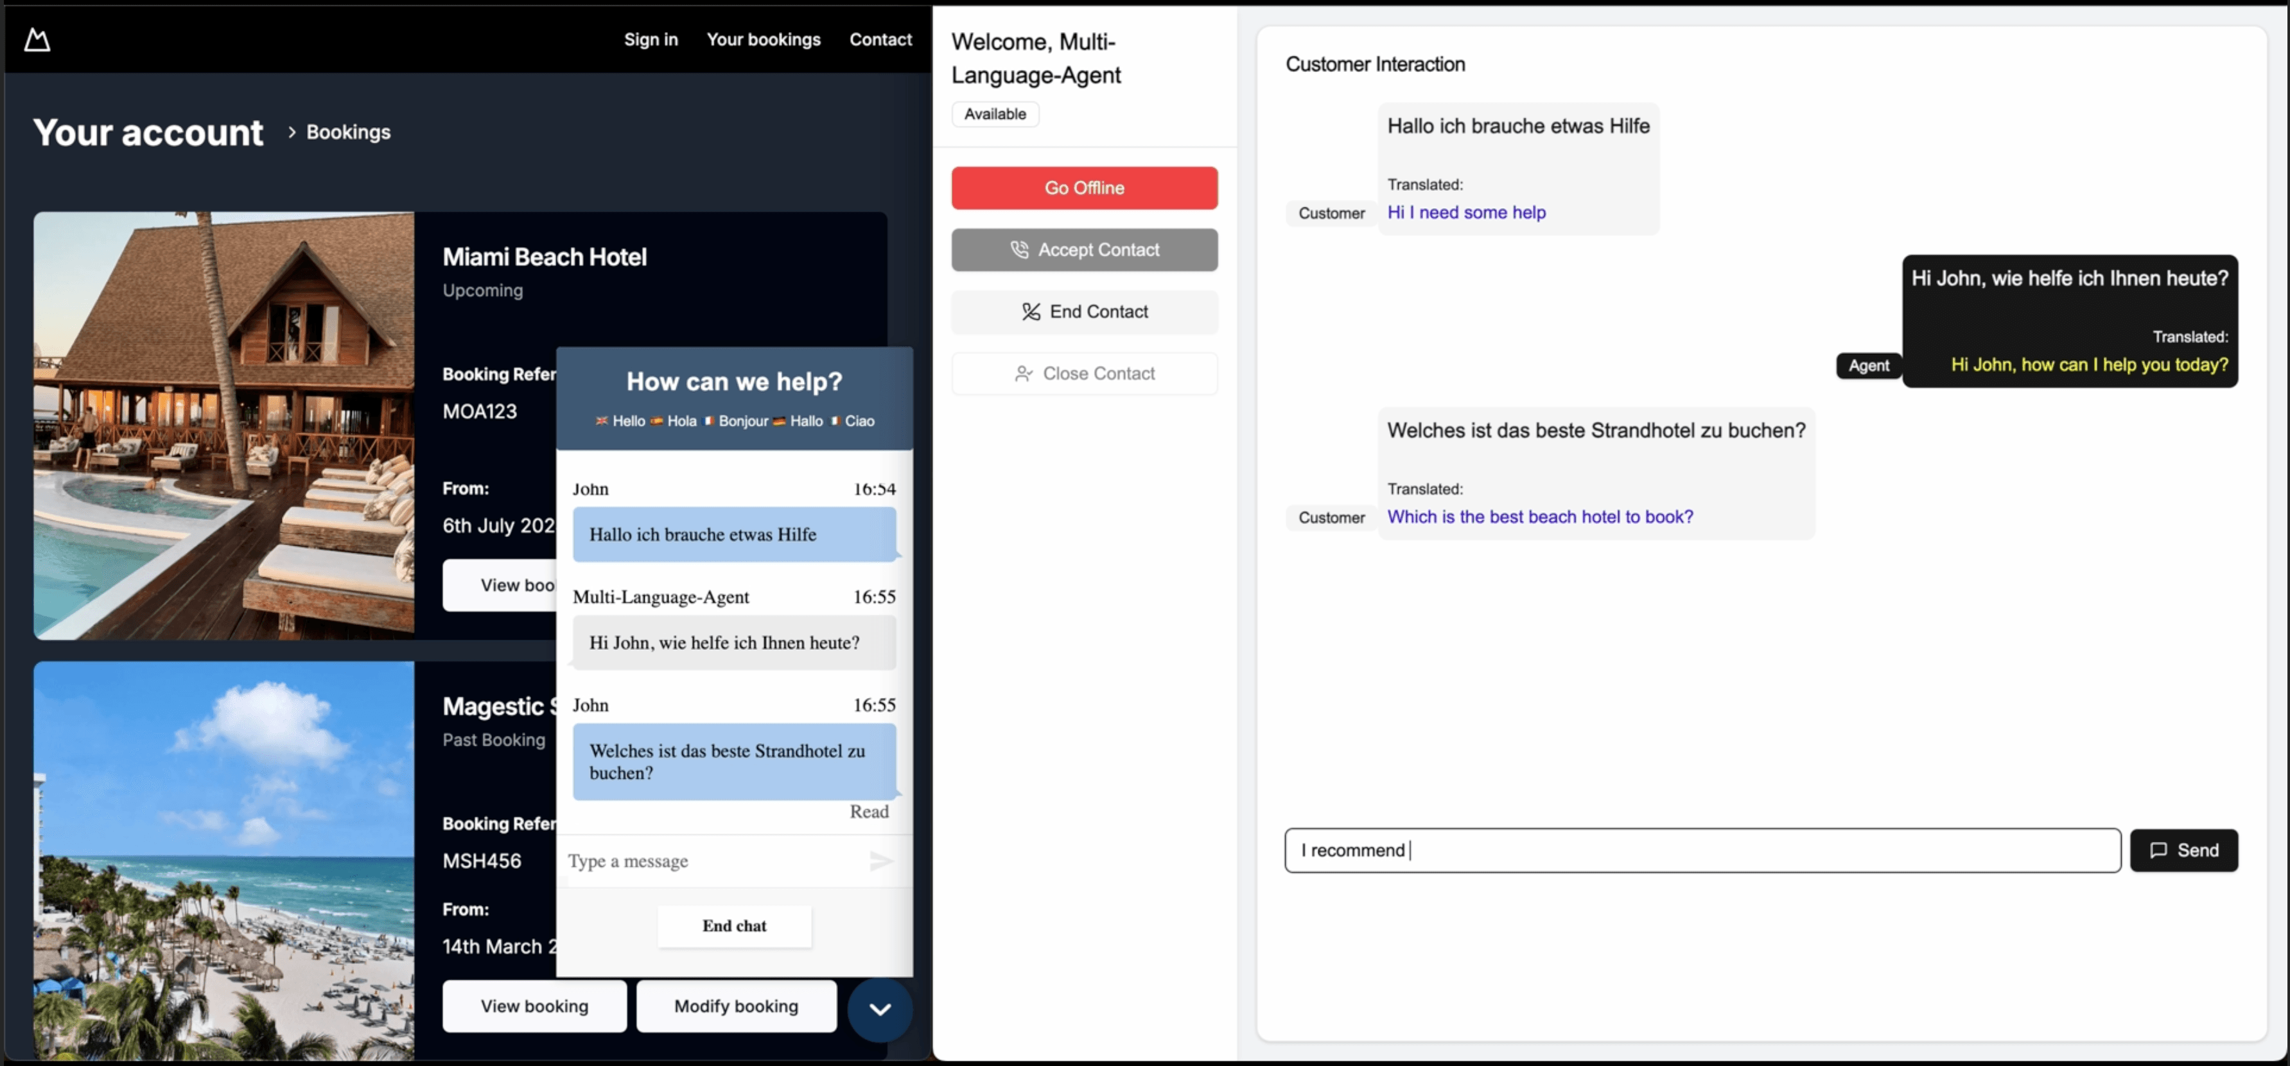Click the Modify booking button
This screenshot has height=1066, width=2290.
(x=735, y=1006)
